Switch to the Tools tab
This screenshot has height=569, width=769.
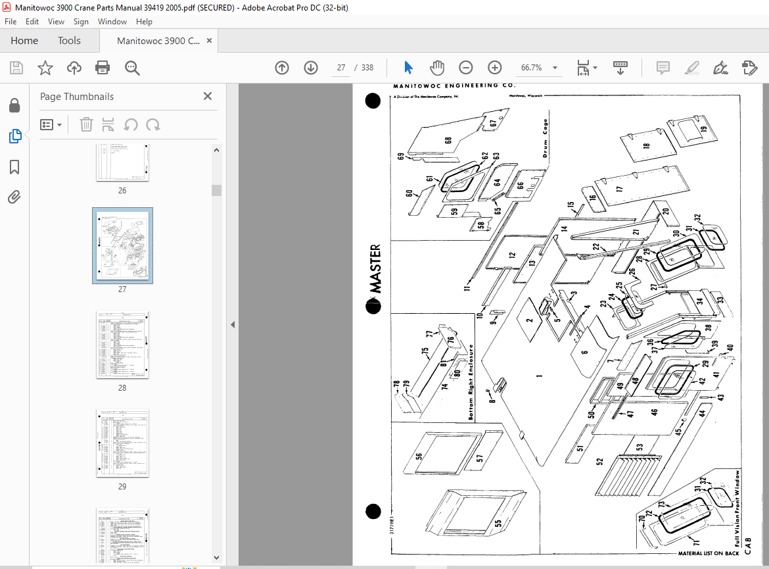click(x=69, y=41)
